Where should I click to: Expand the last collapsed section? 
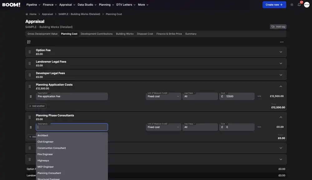point(281,159)
